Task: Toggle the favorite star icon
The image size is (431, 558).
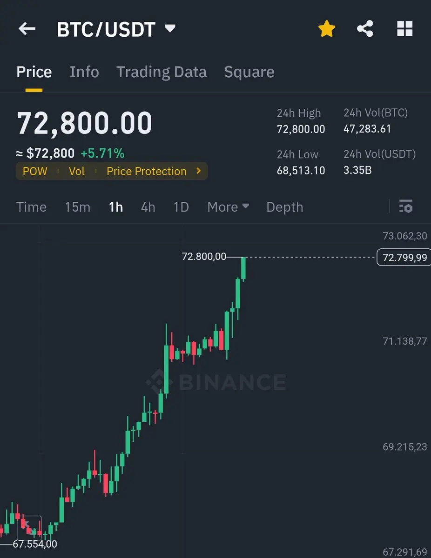Action: (x=327, y=29)
